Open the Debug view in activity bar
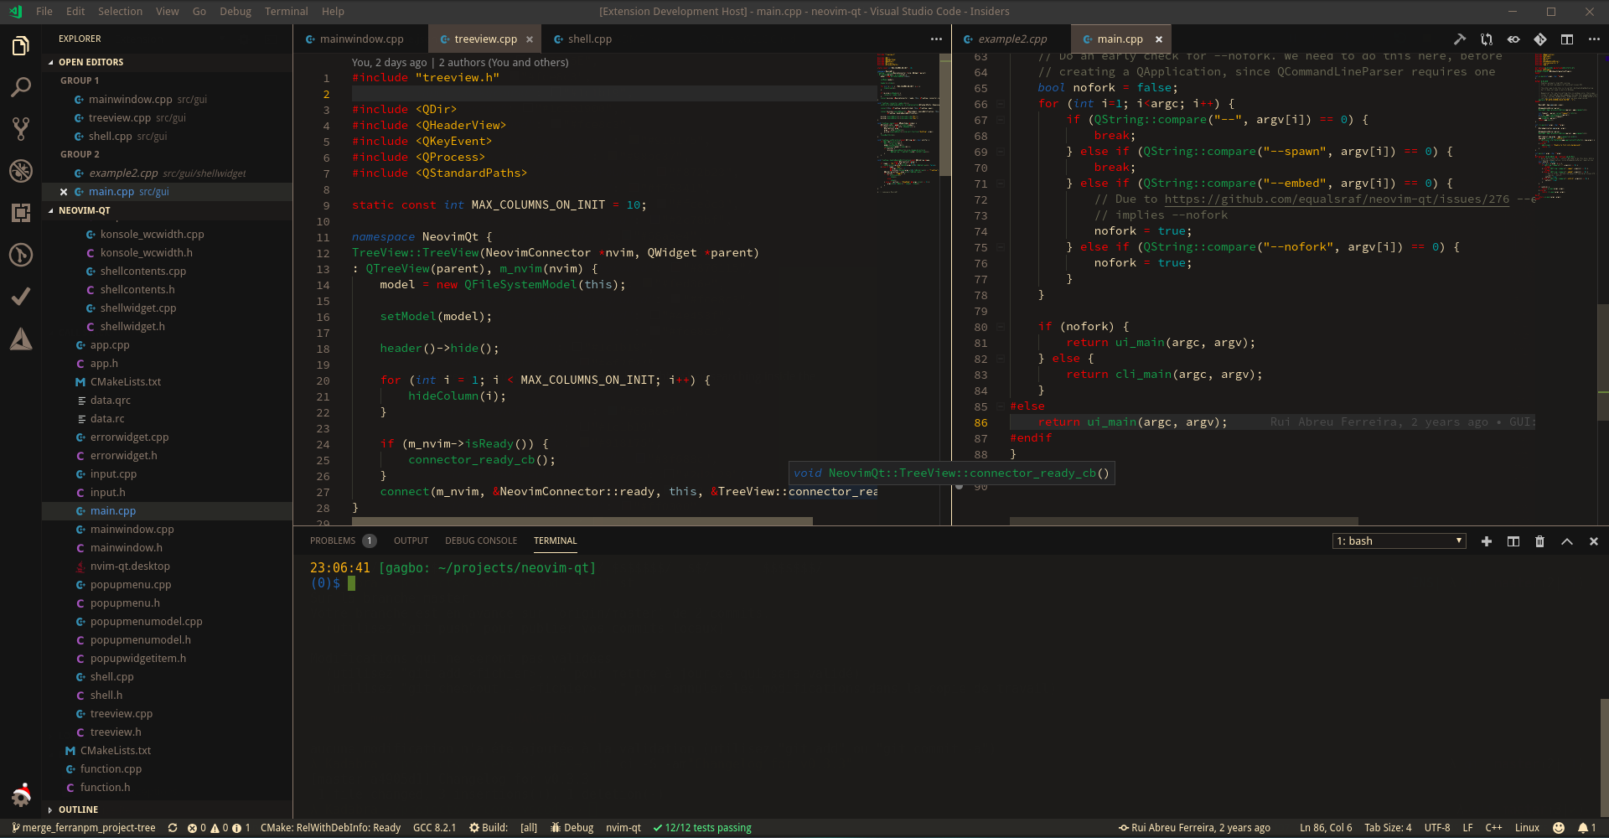The height and width of the screenshot is (838, 1609). (x=21, y=171)
